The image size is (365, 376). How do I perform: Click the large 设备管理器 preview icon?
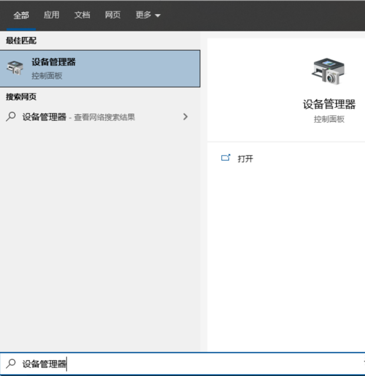pos(328,71)
